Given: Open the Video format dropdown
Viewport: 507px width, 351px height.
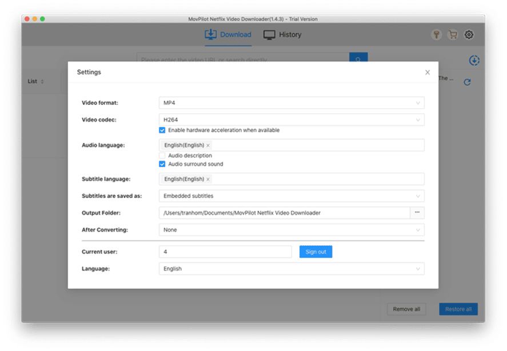Looking at the screenshot, I should click(x=418, y=102).
